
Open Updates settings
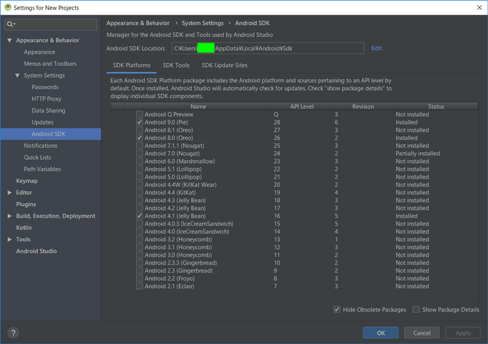pos(43,122)
